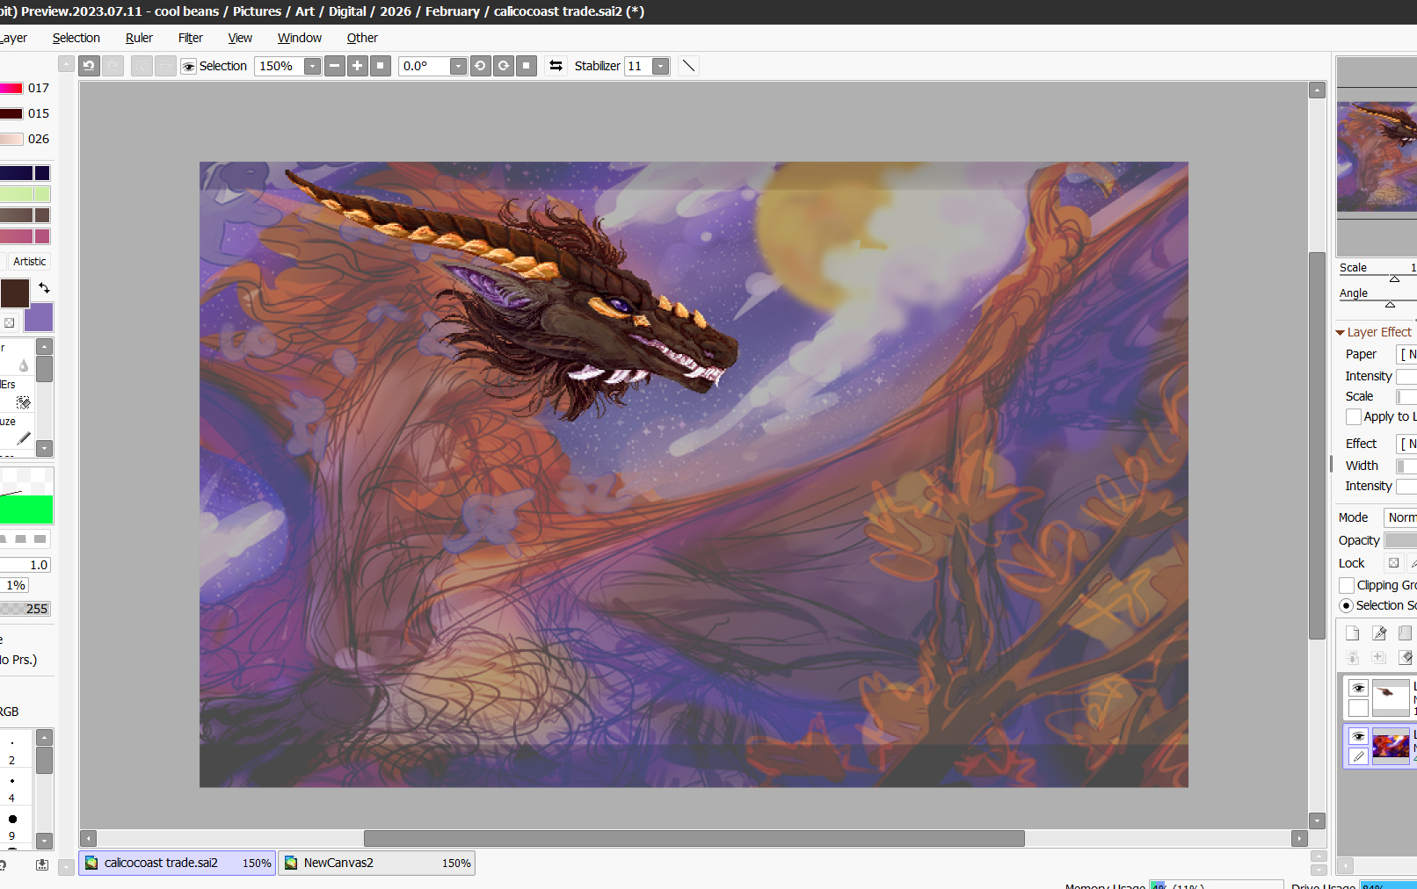Rotate the canvas view counterclockwise
The height and width of the screenshot is (889, 1417).
point(481,66)
